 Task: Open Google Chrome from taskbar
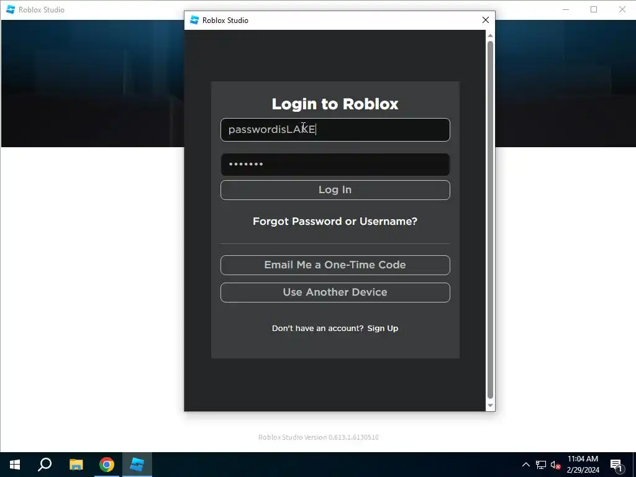tap(107, 465)
